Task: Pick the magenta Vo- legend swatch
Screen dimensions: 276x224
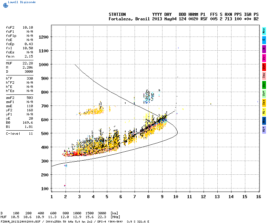Action: point(264,58)
